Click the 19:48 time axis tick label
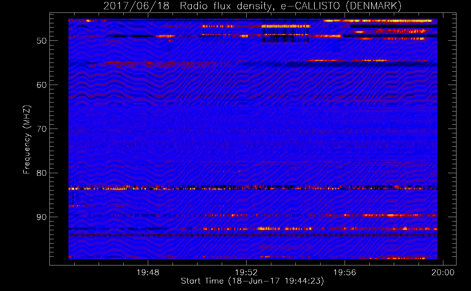The width and height of the screenshot is (471, 291). coord(148,273)
